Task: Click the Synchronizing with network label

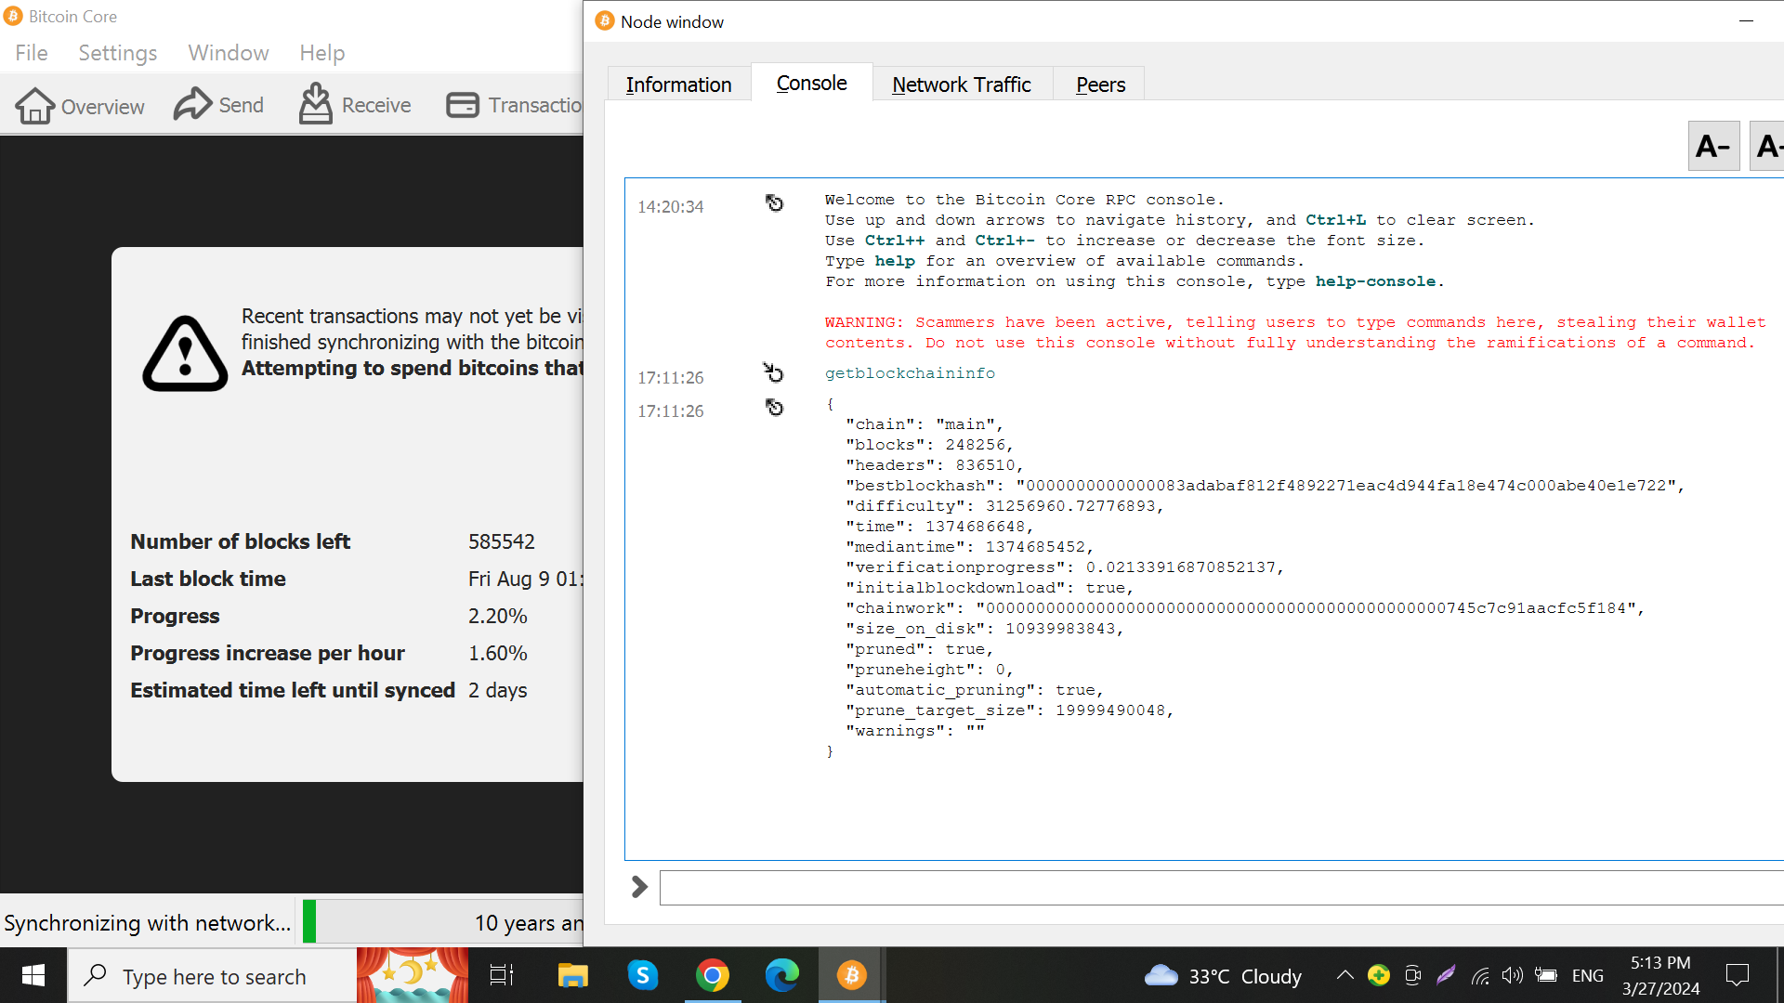Action: (147, 922)
